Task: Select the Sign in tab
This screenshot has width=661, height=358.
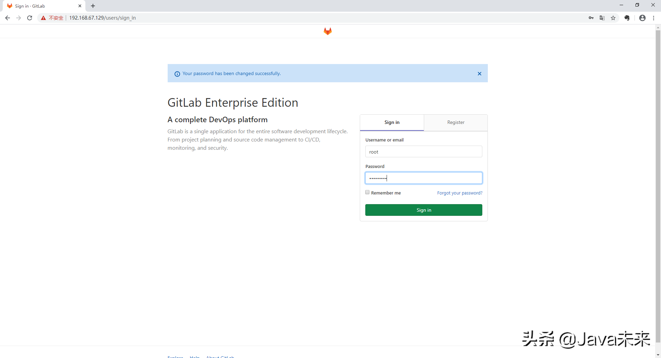Action: click(x=392, y=123)
